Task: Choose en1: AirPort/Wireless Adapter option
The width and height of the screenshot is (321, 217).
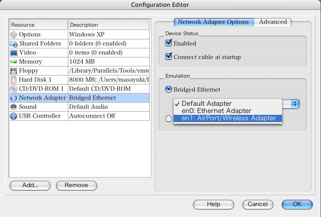Action: (228, 118)
